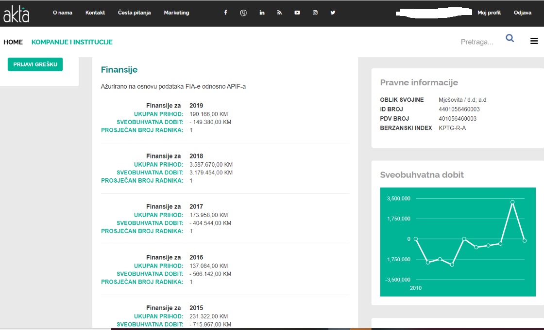Viewport: 544px width, 330px height.
Task: Open the LinkedIn icon link
Action: coord(262,13)
